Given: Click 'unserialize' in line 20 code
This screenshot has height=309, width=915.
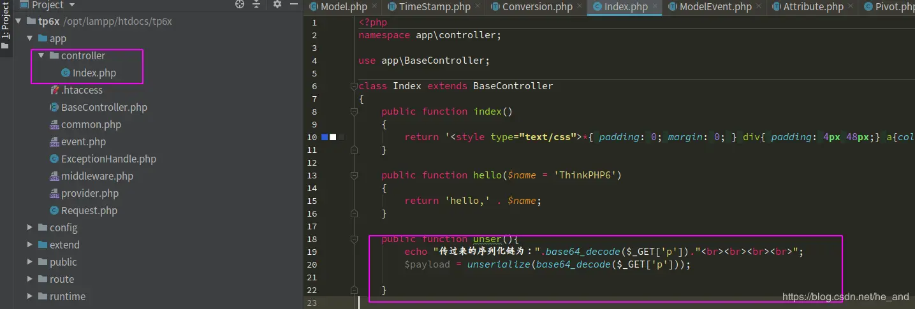Looking at the screenshot, I should tap(499, 264).
